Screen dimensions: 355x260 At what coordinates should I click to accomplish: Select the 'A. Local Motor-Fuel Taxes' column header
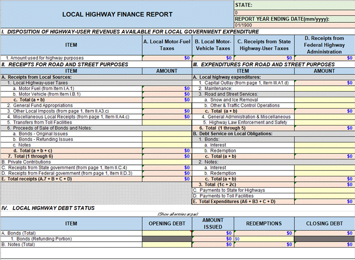pos(167,45)
